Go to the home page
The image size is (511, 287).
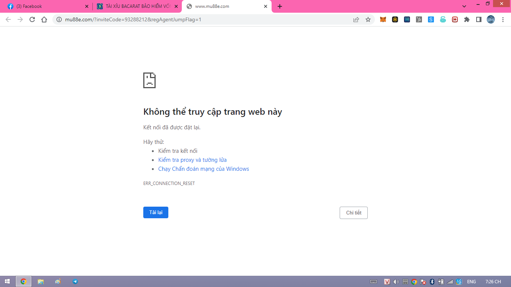[x=44, y=19]
